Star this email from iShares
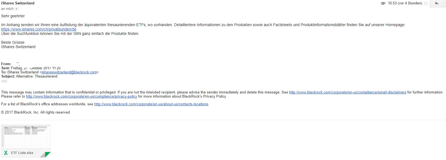The width and height of the screenshot is (446, 160). pos(426,3)
